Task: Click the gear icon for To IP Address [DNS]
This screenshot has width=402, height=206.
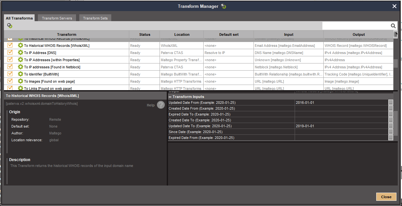Action: tap(21, 53)
